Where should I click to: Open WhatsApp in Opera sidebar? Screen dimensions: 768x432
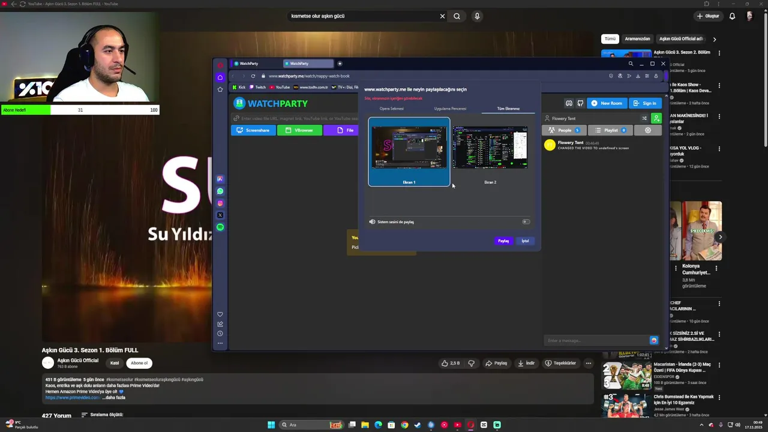pos(220,191)
